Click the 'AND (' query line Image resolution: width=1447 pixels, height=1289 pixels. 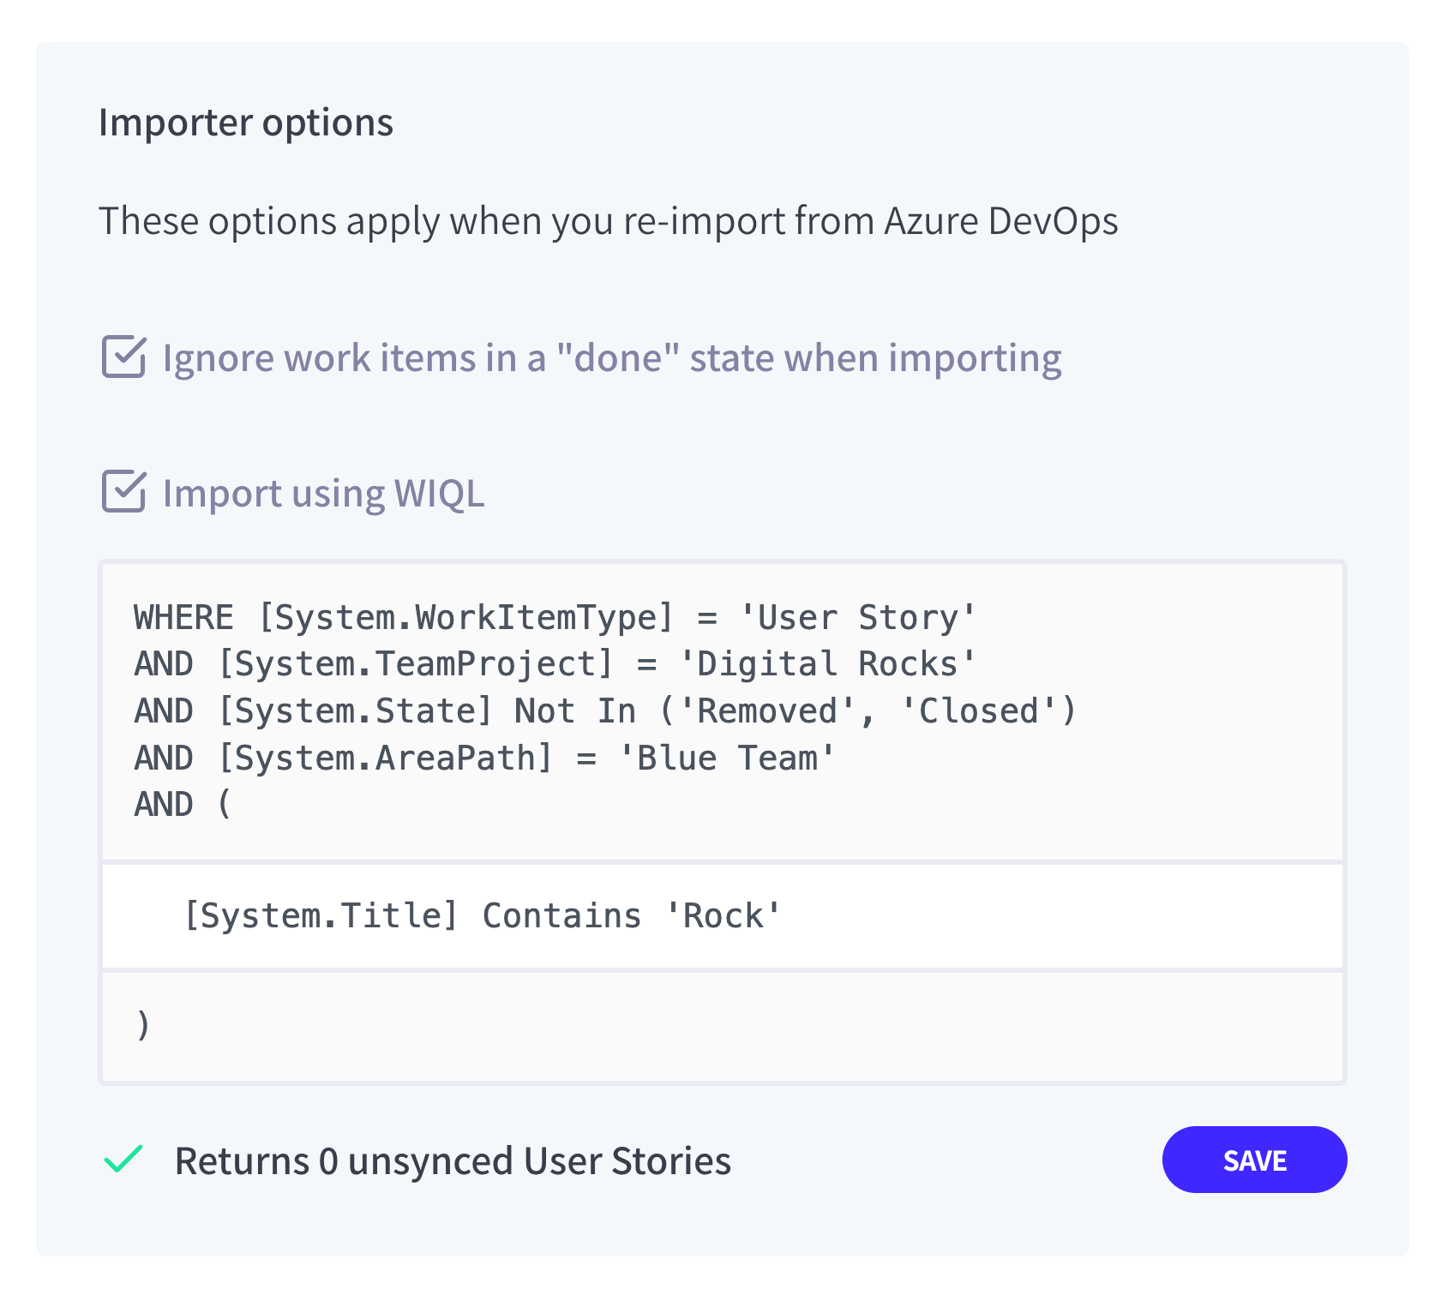(183, 805)
